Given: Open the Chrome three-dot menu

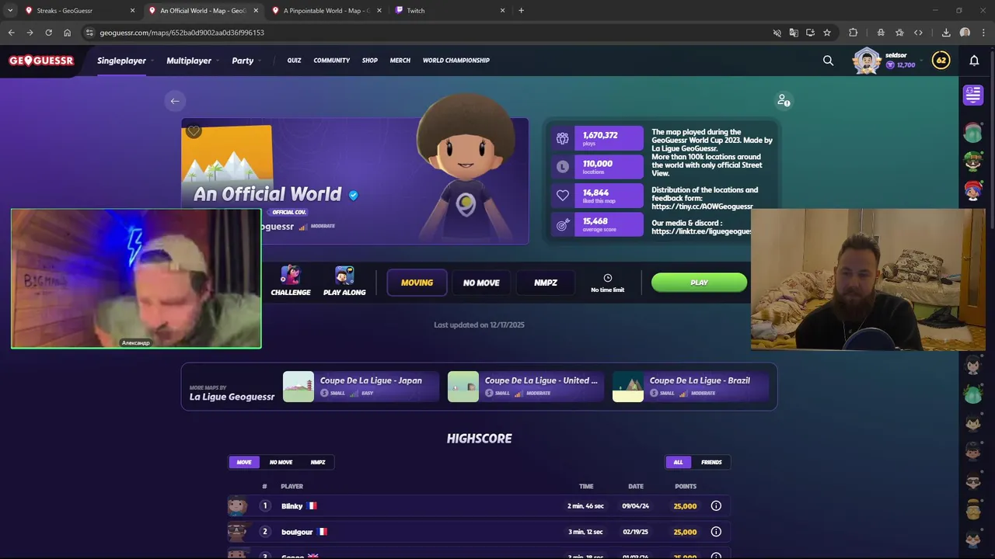Looking at the screenshot, I should (983, 33).
